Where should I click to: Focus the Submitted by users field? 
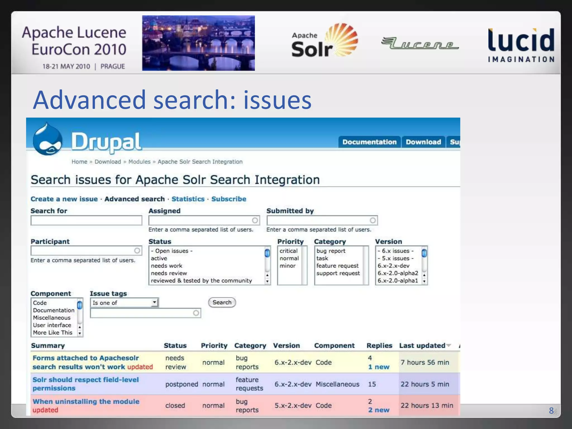tap(322, 220)
